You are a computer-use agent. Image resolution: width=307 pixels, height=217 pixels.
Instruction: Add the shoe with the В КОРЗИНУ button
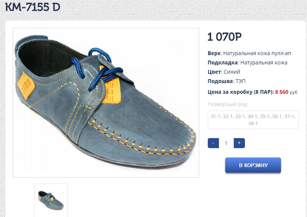pyautogui.click(x=253, y=165)
